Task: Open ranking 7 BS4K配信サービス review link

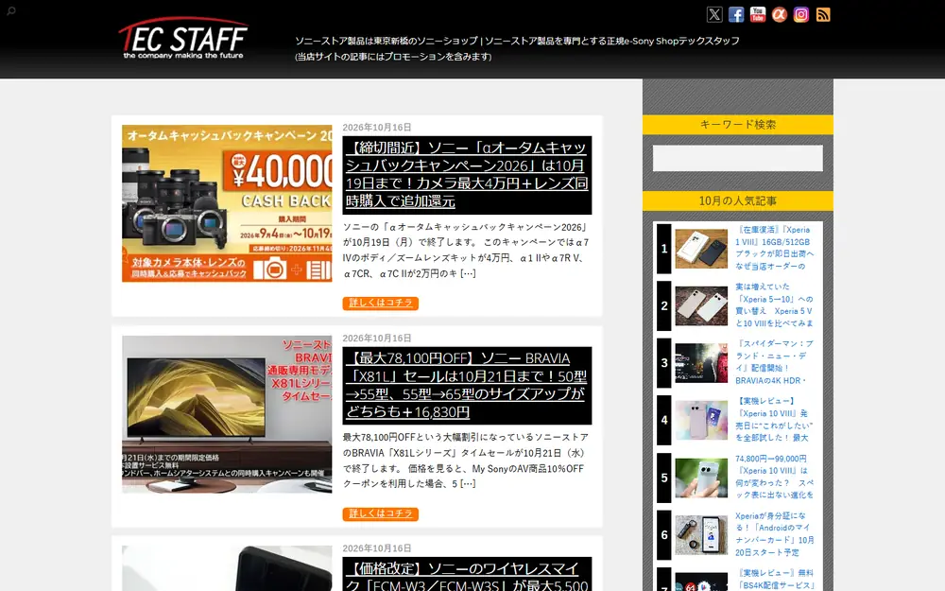Action: tap(775, 580)
